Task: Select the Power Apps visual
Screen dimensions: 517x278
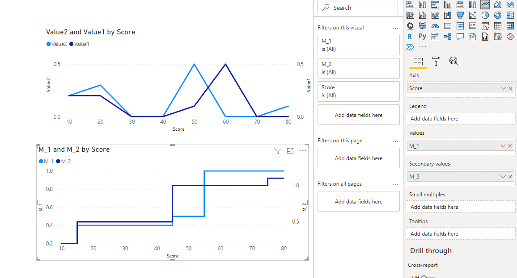Action: coord(510,37)
